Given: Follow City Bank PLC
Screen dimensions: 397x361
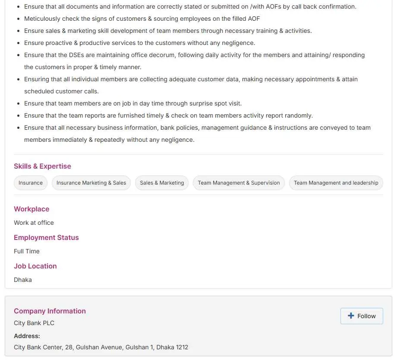Looking at the screenshot, I should (362, 316).
